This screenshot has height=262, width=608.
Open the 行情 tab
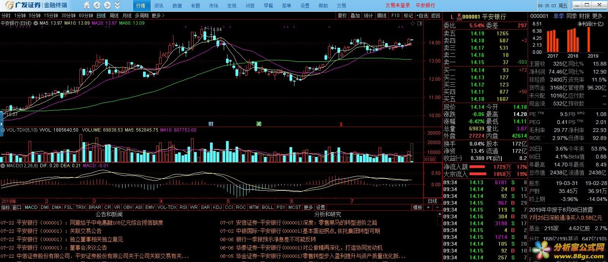click(x=140, y=6)
